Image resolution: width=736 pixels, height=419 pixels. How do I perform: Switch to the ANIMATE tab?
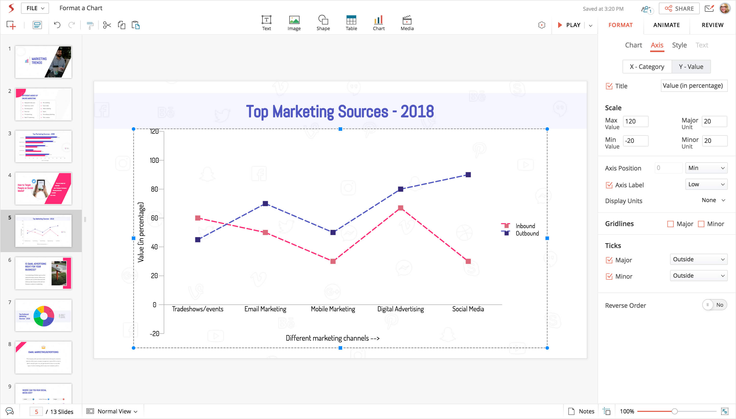[666, 25]
